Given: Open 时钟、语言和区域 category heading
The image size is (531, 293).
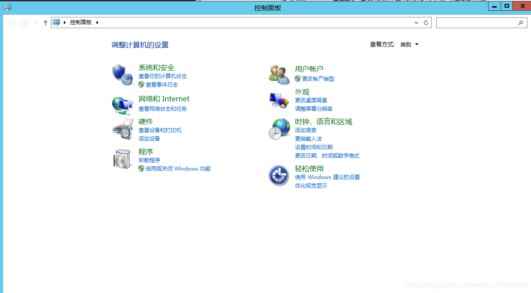Looking at the screenshot, I should pos(324,122).
